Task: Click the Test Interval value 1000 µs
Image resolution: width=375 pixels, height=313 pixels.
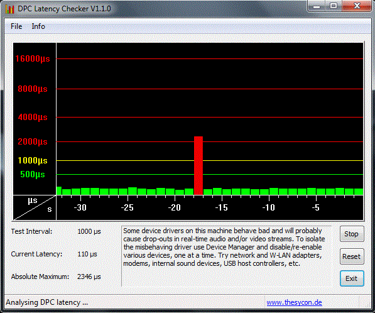Action: [89, 232]
